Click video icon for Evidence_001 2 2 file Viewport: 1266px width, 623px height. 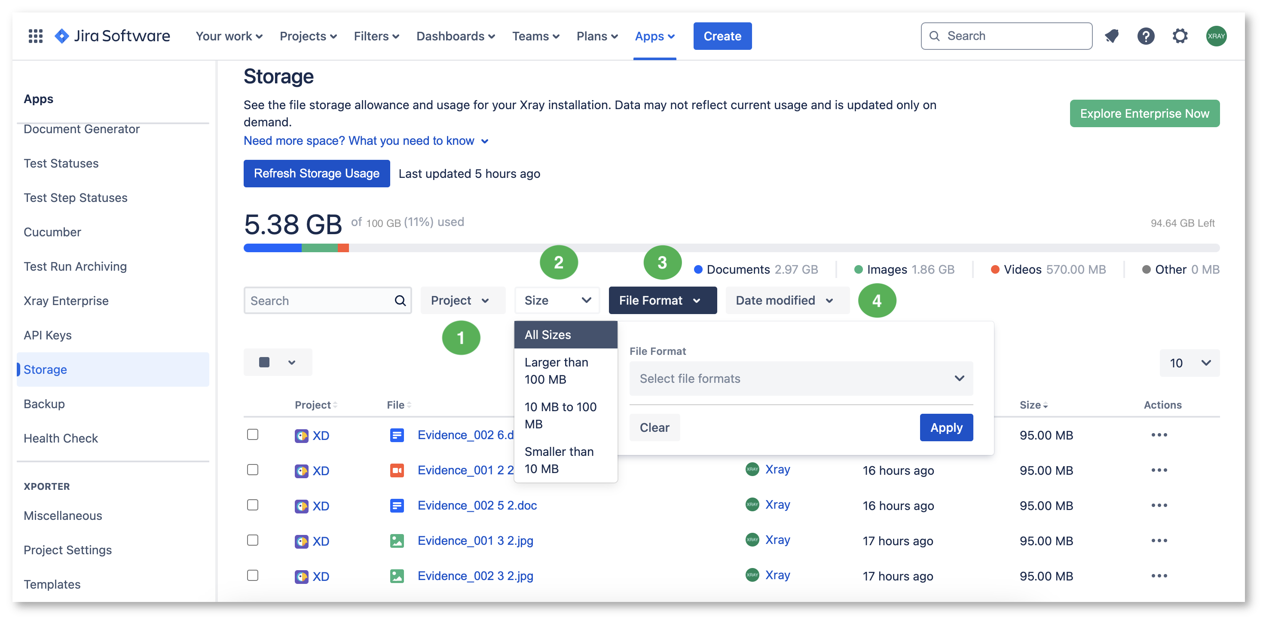[397, 471]
